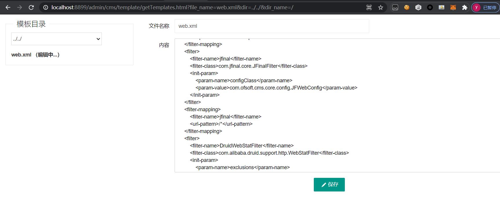Click the 文件名称 label
This screenshot has height=210, width=500.
click(x=159, y=26)
